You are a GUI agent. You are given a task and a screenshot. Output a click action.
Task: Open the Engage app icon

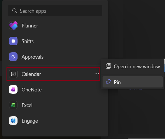[13, 121]
